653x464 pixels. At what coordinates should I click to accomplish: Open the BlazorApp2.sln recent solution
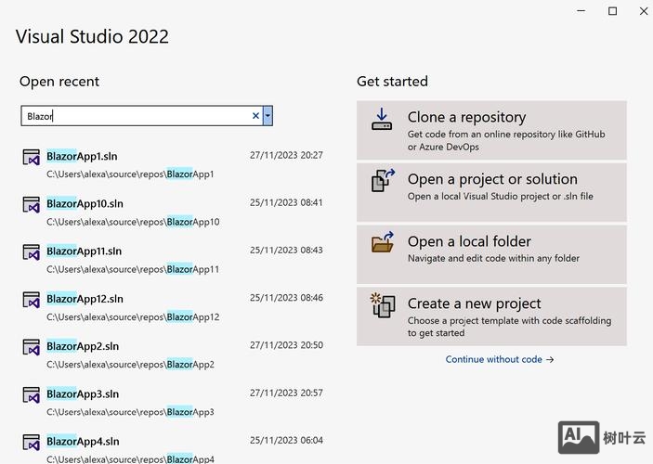(82, 346)
